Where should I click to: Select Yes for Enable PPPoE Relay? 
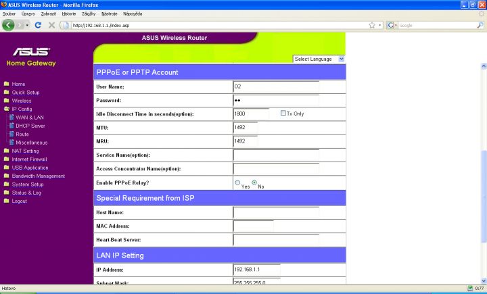[x=237, y=183]
